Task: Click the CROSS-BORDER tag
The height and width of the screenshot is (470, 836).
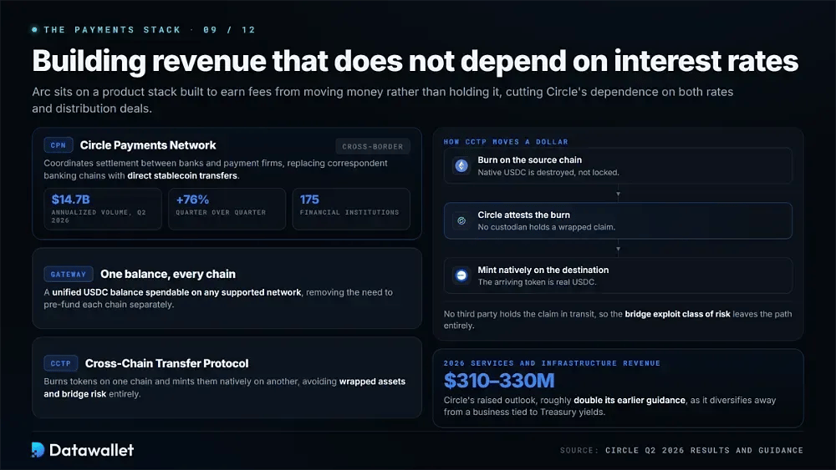Action: pos(373,146)
